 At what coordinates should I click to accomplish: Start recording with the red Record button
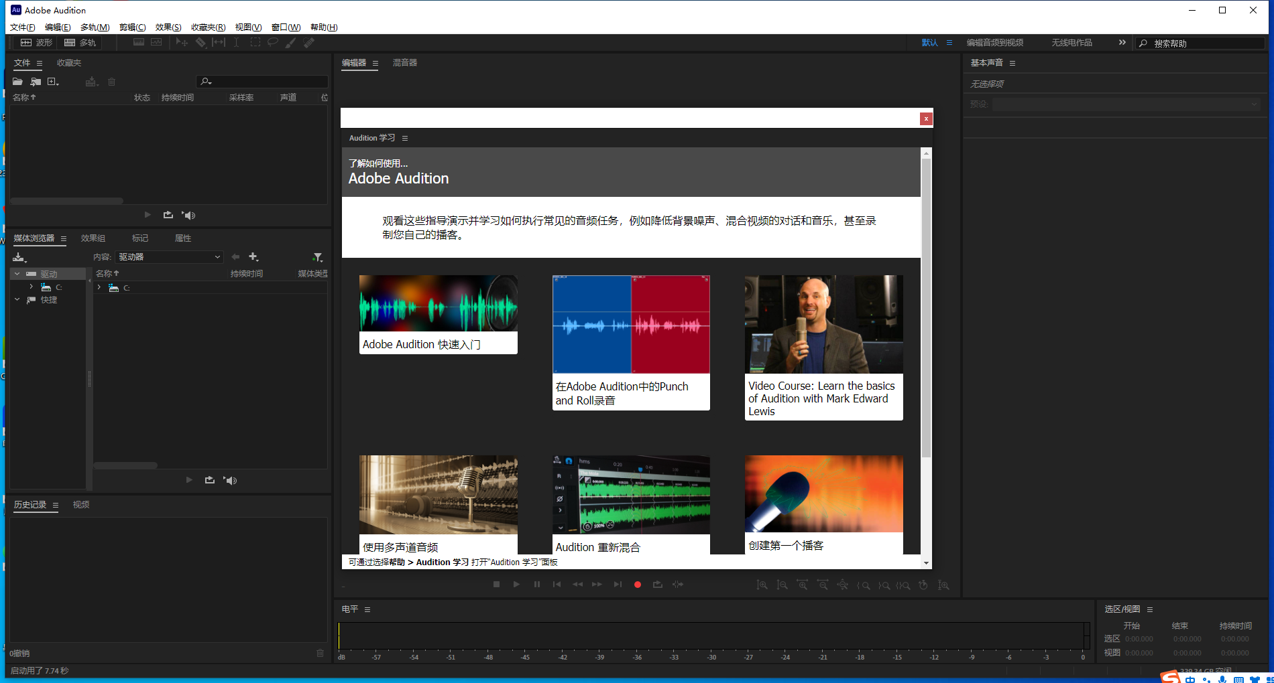[637, 584]
